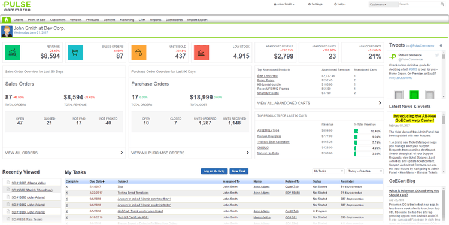449x225 pixels.
Task: Click the info icon beside Tweets heading
Action: pyautogui.click(x=441, y=45)
